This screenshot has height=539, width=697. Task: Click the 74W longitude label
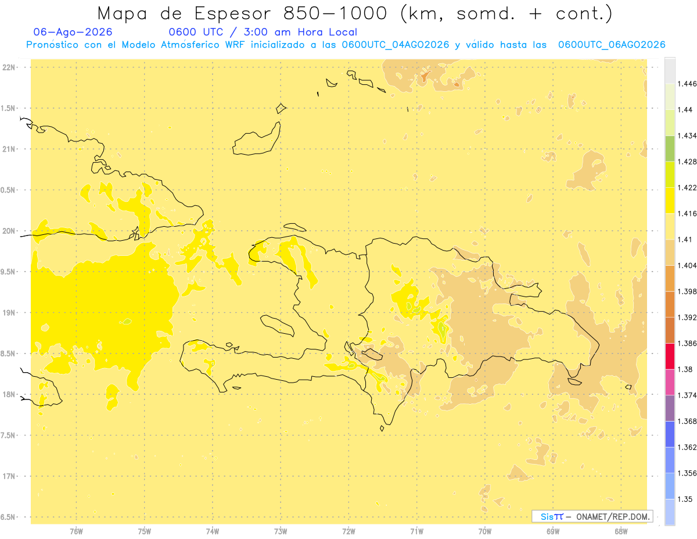[x=213, y=531]
